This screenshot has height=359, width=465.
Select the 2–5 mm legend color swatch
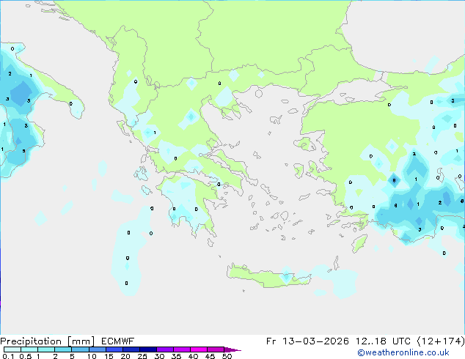click(63, 349)
